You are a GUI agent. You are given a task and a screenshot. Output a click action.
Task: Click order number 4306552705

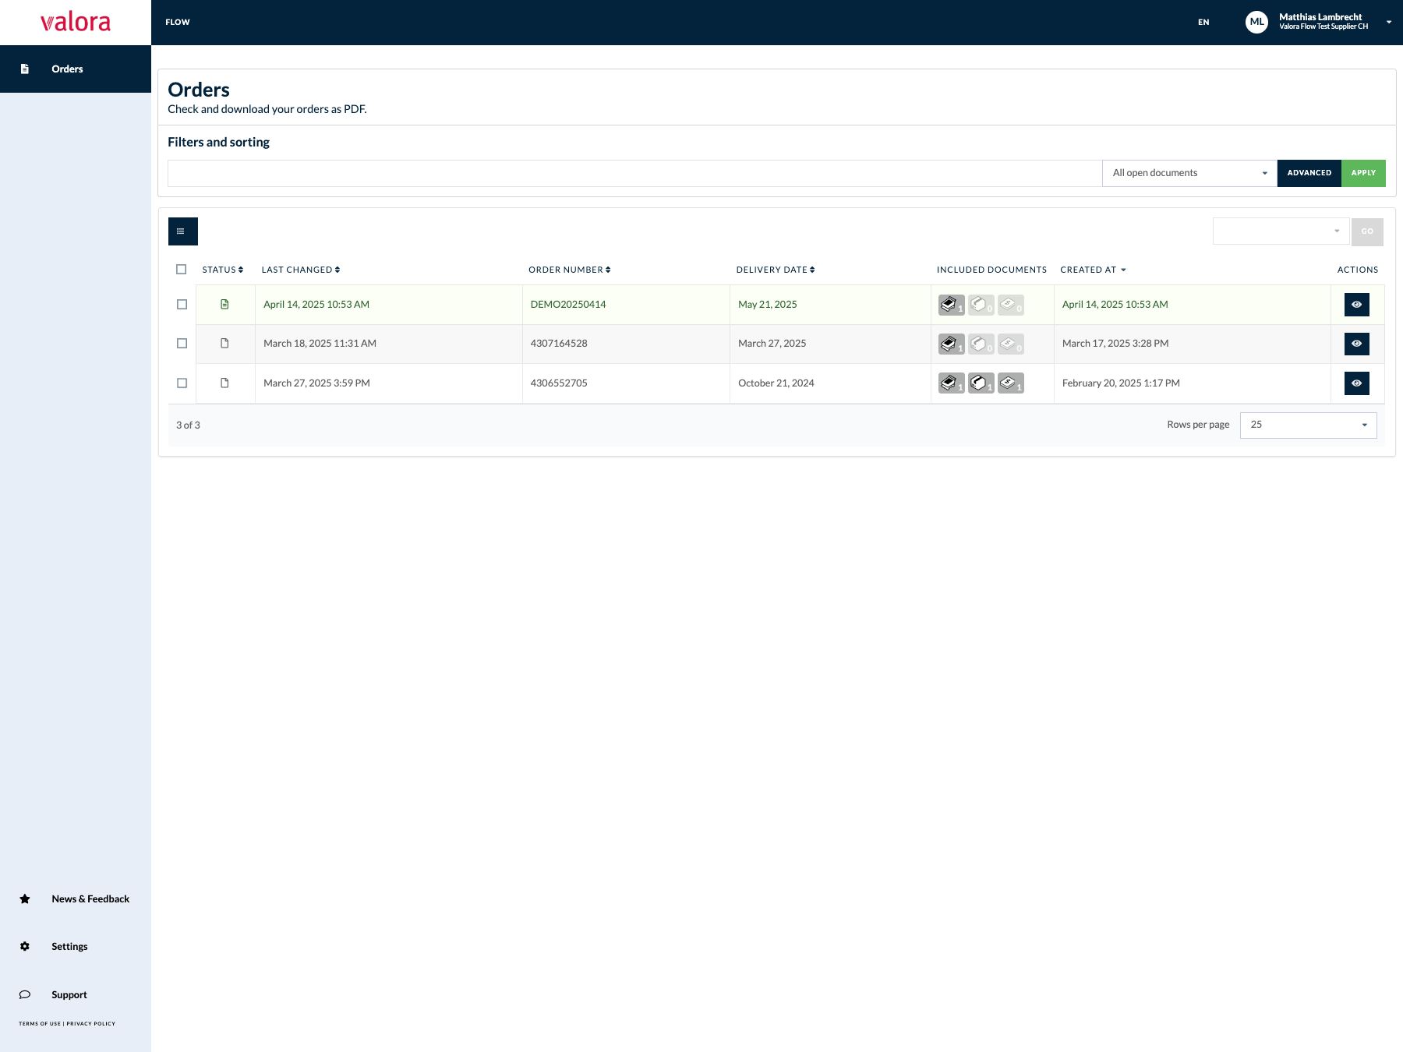point(559,383)
